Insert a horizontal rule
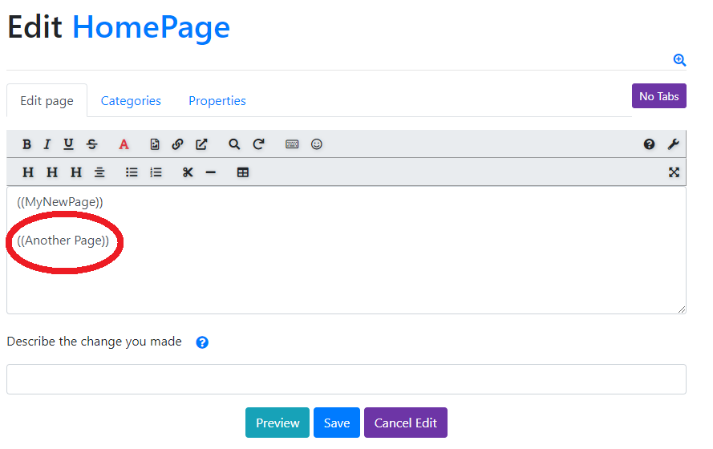The image size is (713, 449). point(211,172)
